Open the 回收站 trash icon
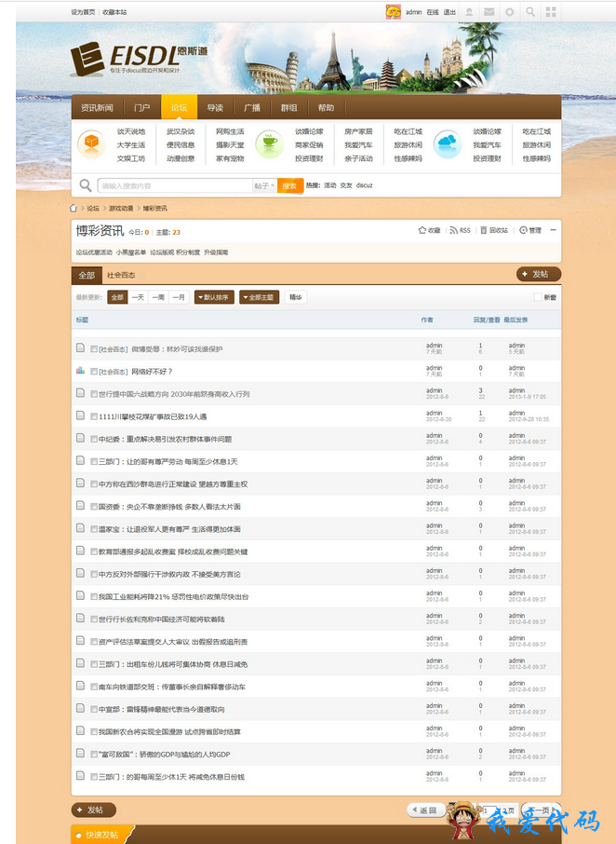This screenshot has height=844, width=616. click(484, 230)
